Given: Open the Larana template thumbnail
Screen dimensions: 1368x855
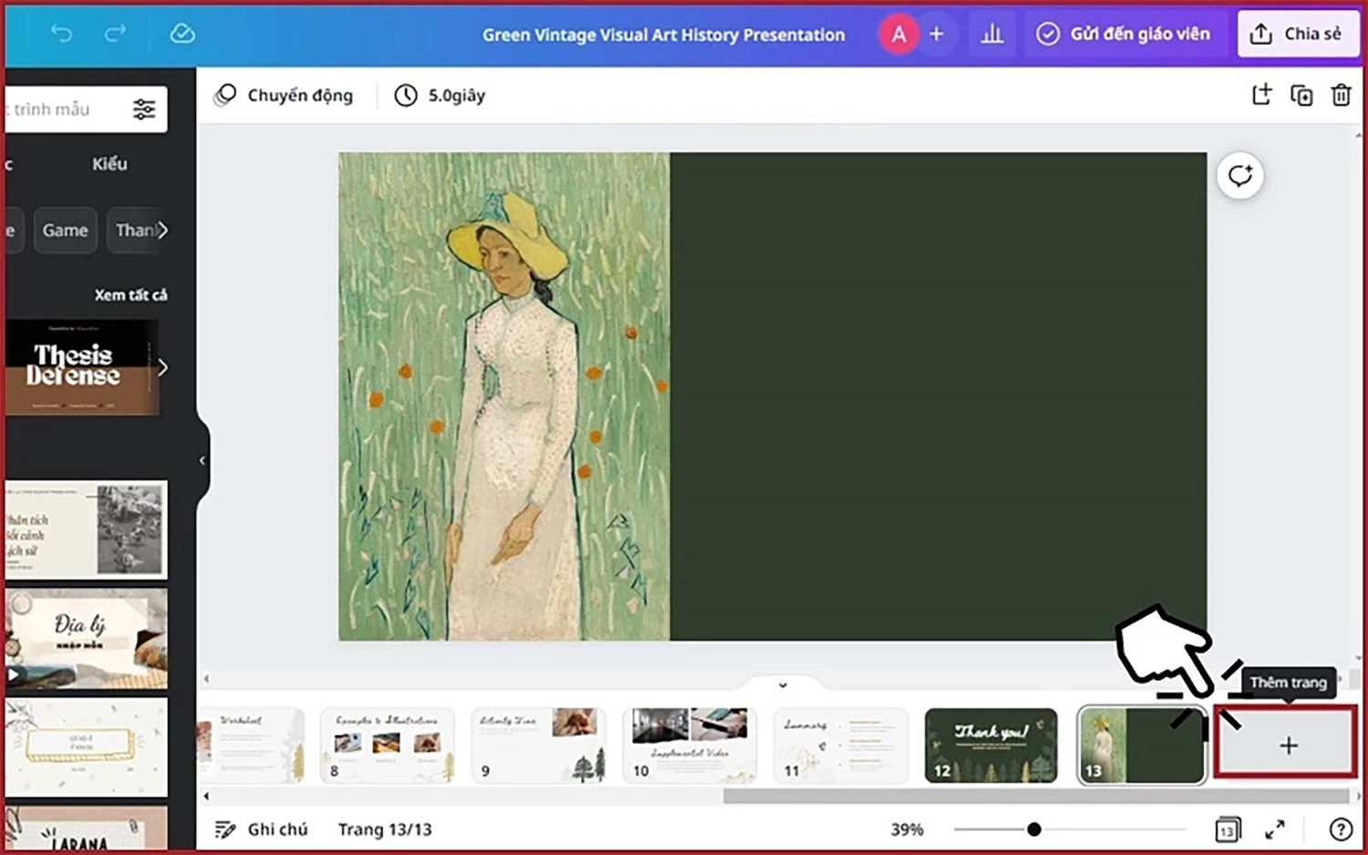Looking at the screenshot, I should 87,828.
